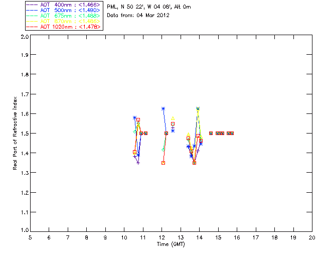Image resolution: width=321 pixels, height=257 pixels.
Task: Click y-axis tick label '1.6'
Action: click(x=25, y=114)
